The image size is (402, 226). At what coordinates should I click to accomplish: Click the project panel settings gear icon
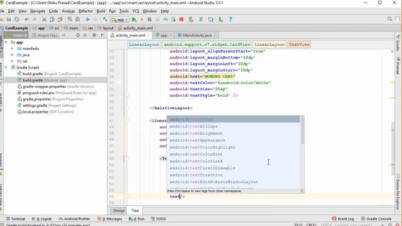click(94, 35)
